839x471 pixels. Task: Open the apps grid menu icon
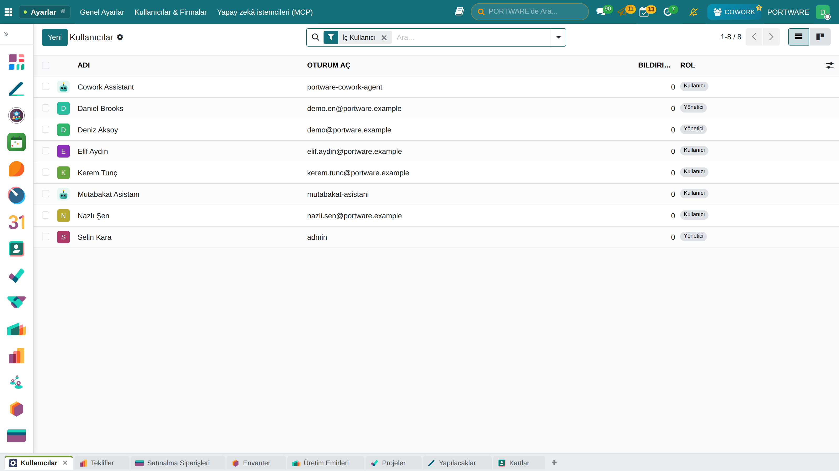tap(8, 12)
